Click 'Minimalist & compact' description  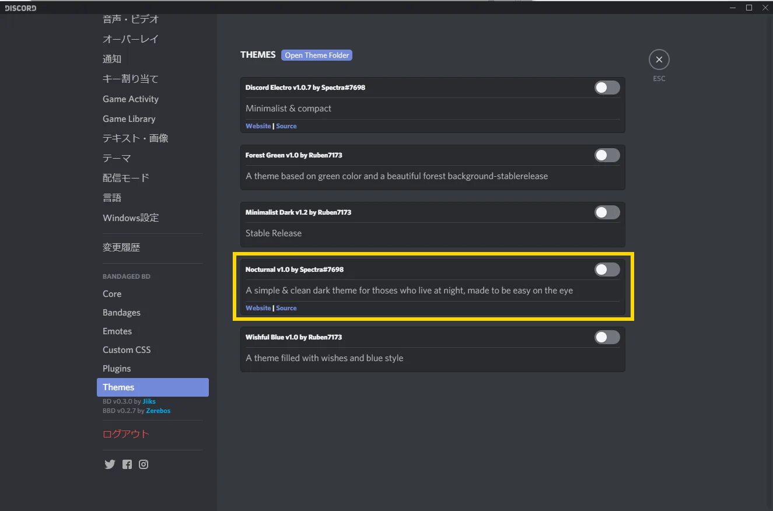[x=288, y=108]
